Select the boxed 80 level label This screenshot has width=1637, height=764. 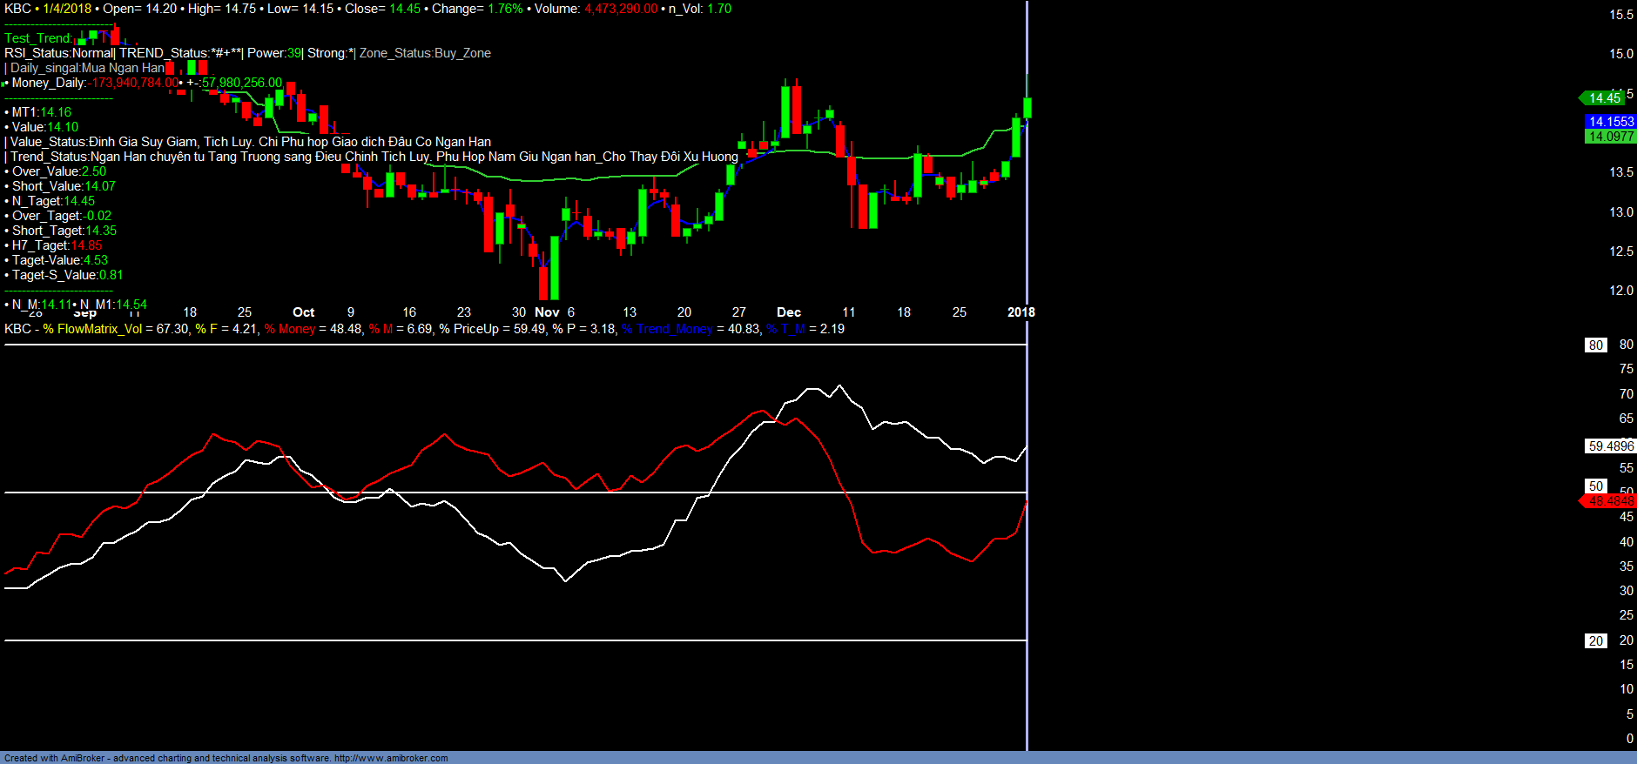pos(1595,345)
